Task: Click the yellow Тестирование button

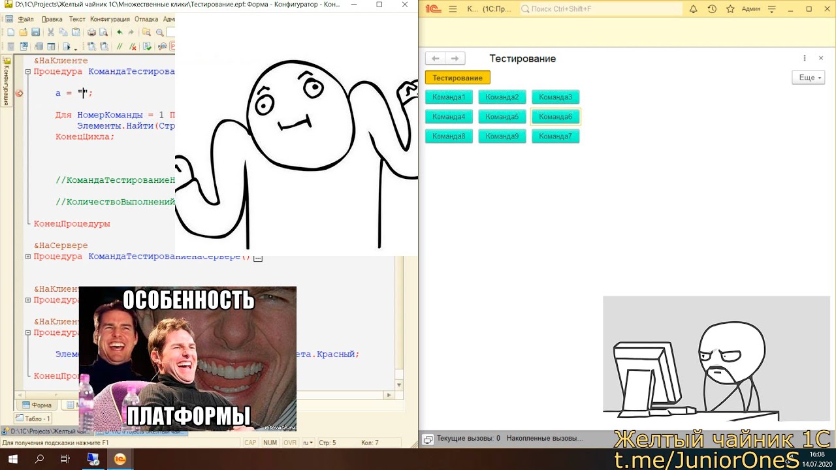Action: (457, 78)
